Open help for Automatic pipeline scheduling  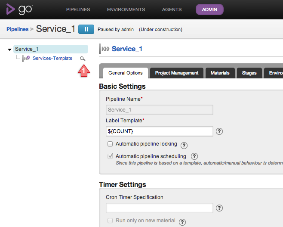click(x=194, y=156)
